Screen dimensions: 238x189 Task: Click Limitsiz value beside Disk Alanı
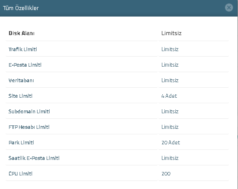pos(171,33)
